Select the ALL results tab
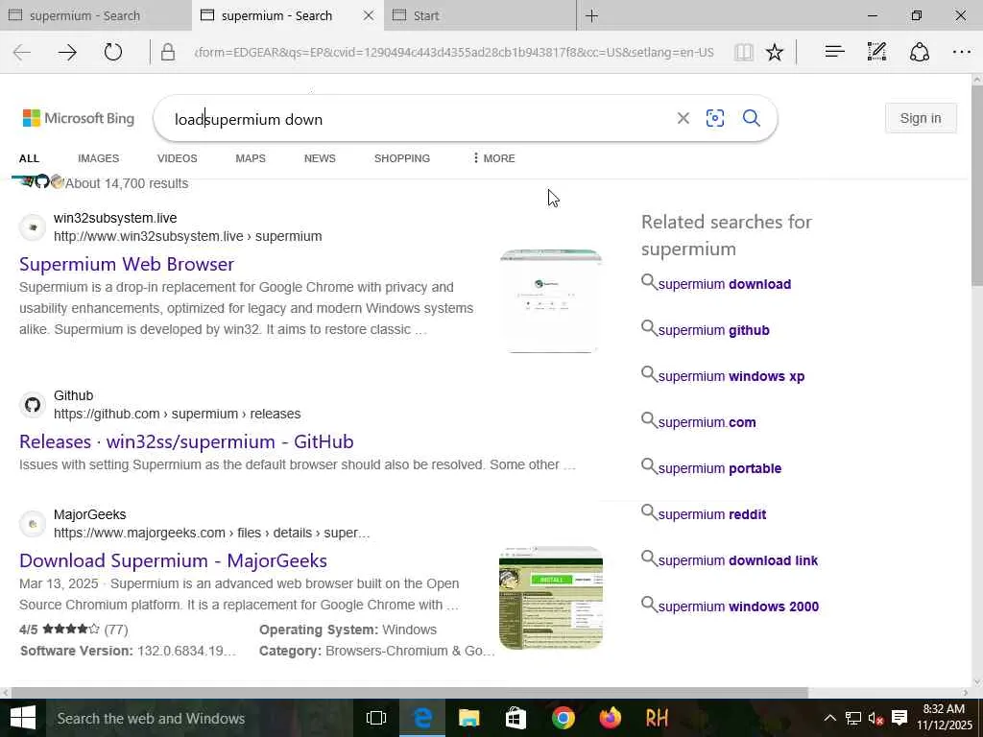983x737 pixels. 29,158
